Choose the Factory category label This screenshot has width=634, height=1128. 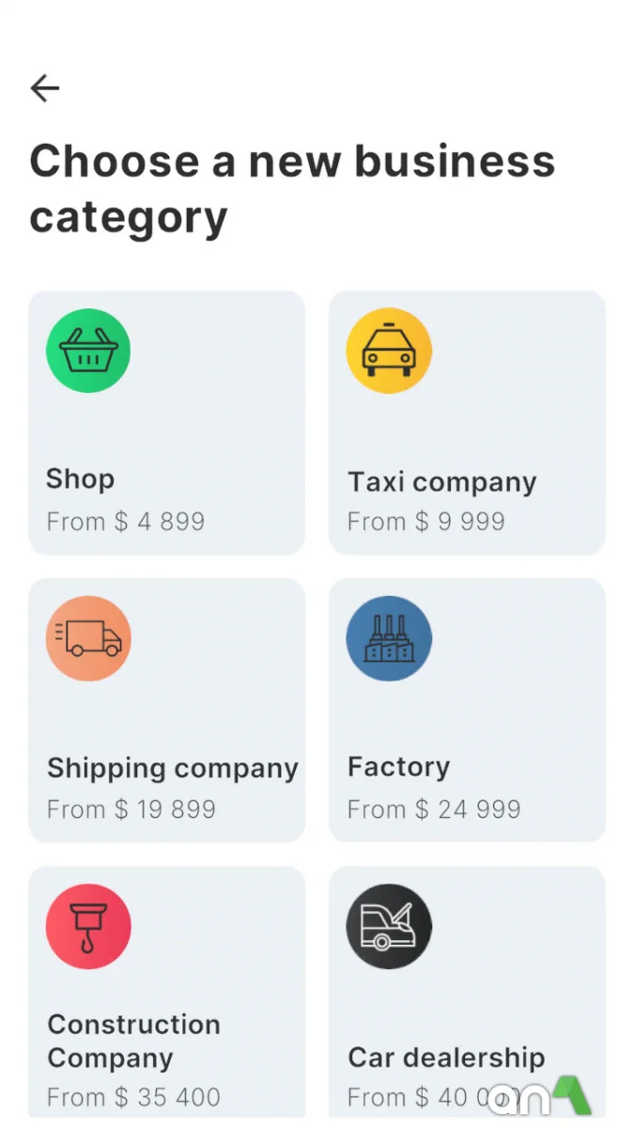click(398, 767)
